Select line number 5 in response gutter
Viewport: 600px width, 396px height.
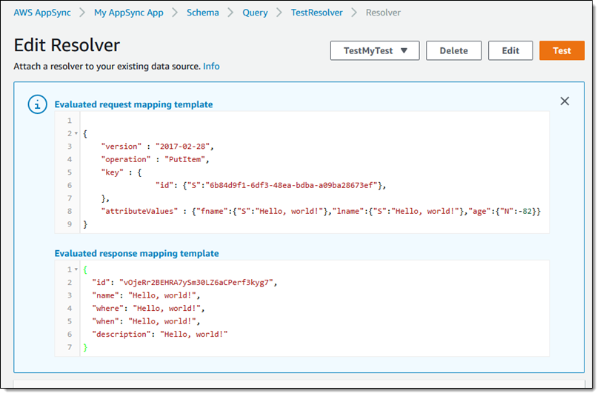tap(69, 321)
